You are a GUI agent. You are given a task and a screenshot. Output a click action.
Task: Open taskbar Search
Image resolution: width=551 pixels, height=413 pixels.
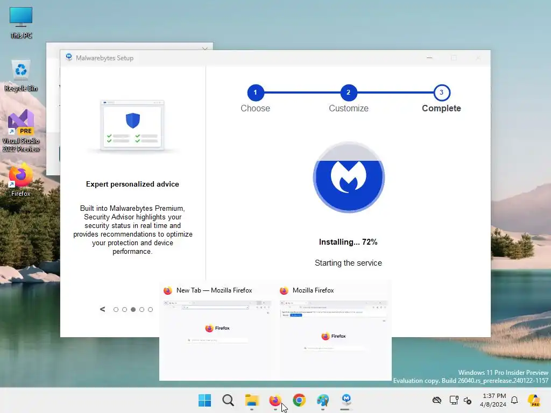coord(228,400)
